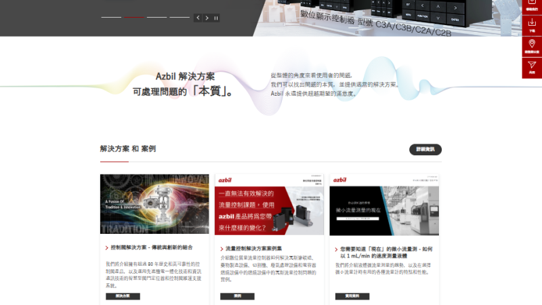Click the previous slide arrow in carousel
Image resolution: width=542 pixels, height=305 pixels.
[x=198, y=18]
